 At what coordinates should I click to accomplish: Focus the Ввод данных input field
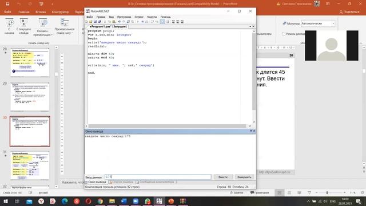158,177
